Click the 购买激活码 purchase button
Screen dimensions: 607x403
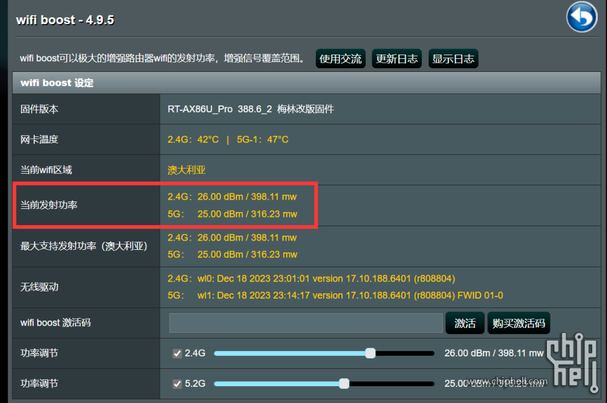tap(519, 323)
